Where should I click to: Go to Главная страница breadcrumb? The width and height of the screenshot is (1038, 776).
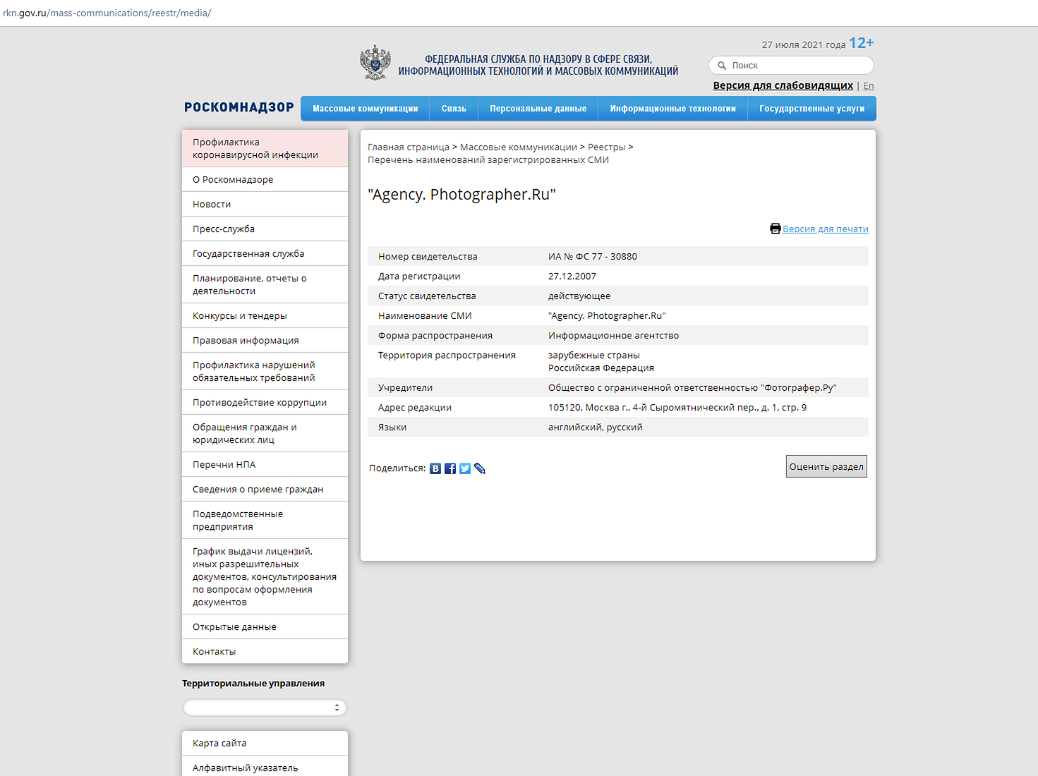coord(408,147)
